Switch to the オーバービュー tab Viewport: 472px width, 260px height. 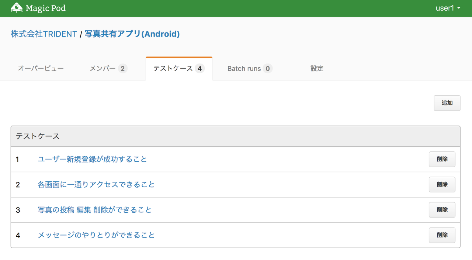pyautogui.click(x=41, y=68)
